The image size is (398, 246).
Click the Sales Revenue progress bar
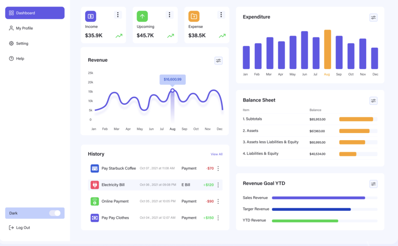[318, 198]
